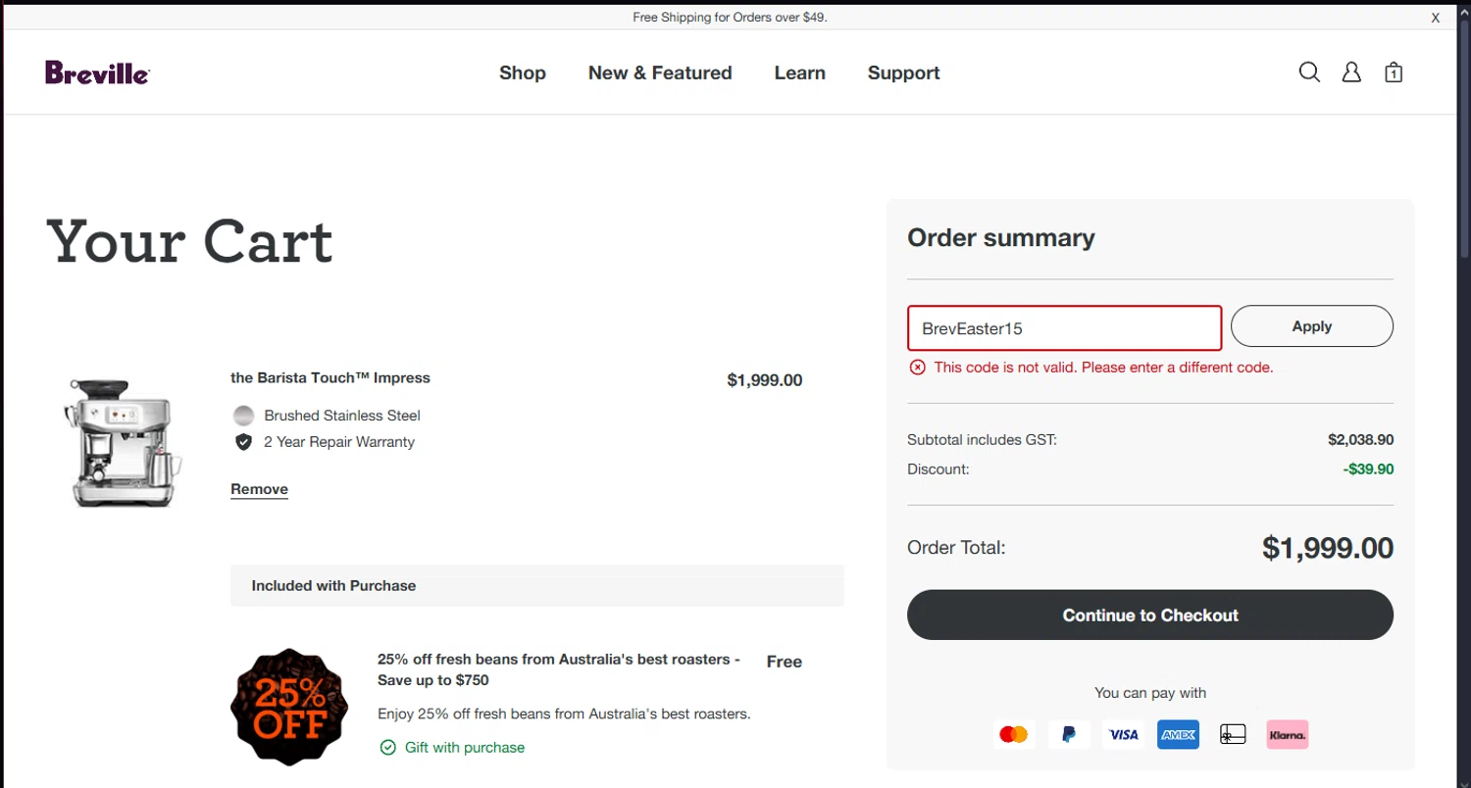Click the Your Cart heading

[x=190, y=241]
